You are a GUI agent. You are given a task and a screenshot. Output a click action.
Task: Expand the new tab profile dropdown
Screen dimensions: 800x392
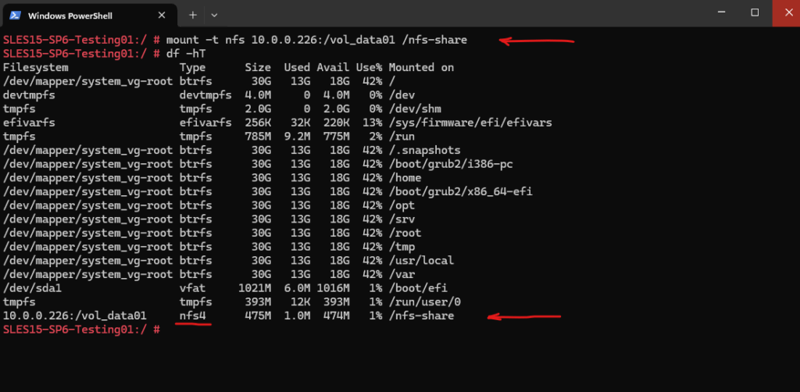[x=214, y=16]
